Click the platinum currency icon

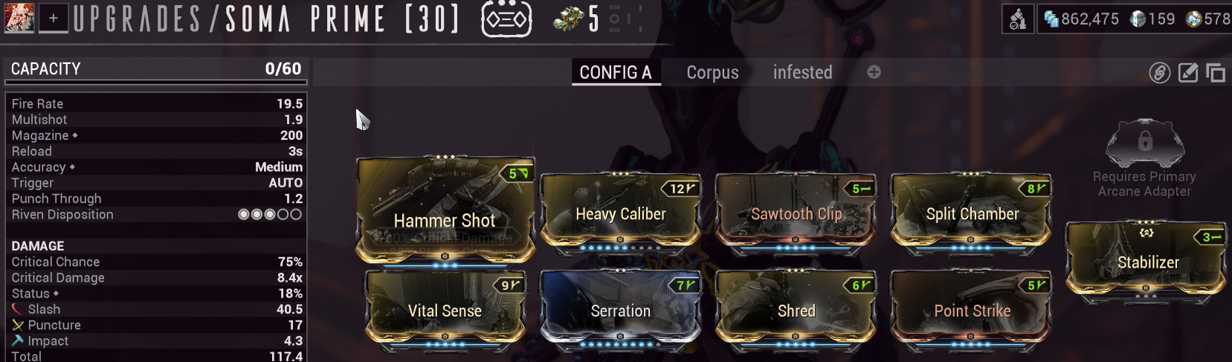pyautogui.click(x=1138, y=19)
